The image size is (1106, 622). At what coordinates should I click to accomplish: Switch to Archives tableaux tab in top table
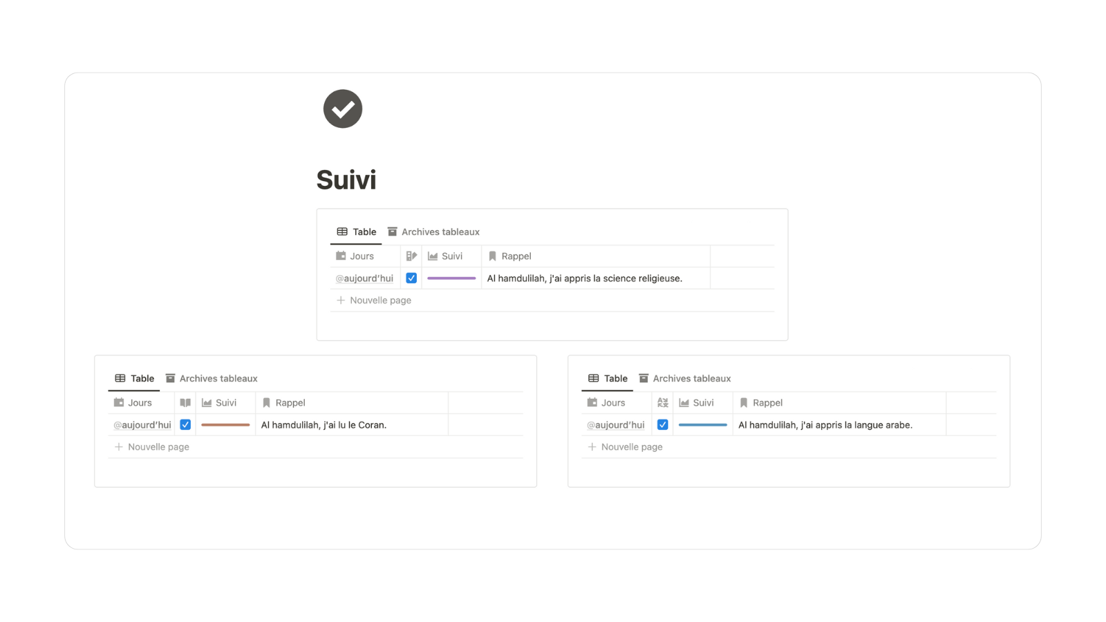tap(433, 232)
